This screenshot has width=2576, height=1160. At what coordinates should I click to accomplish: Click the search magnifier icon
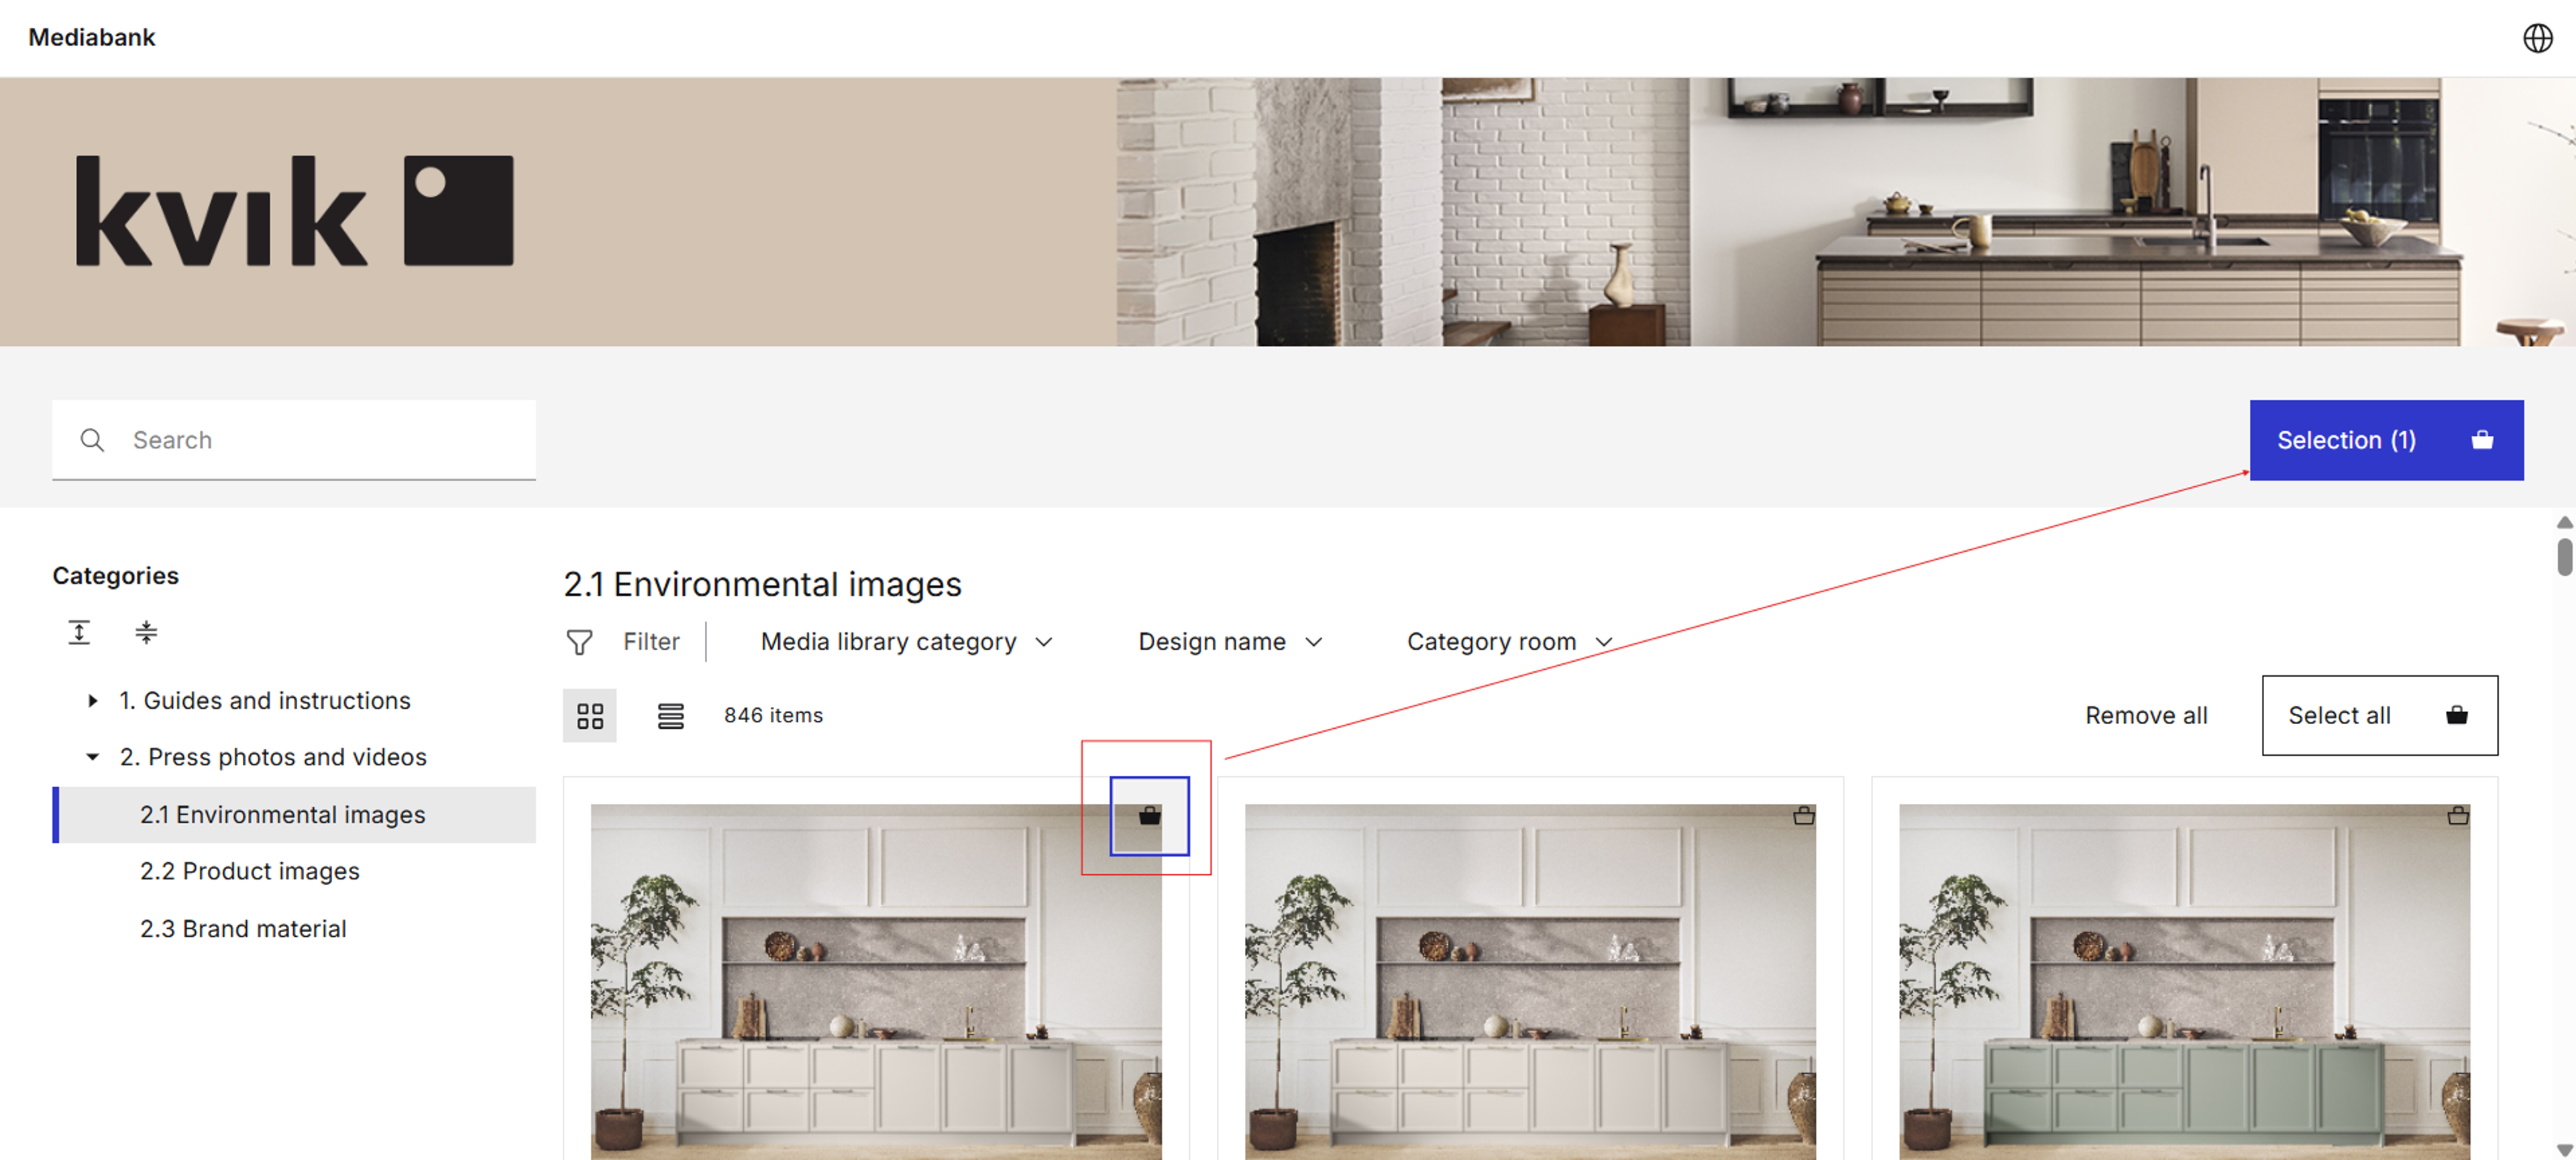[x=92, y=440]
